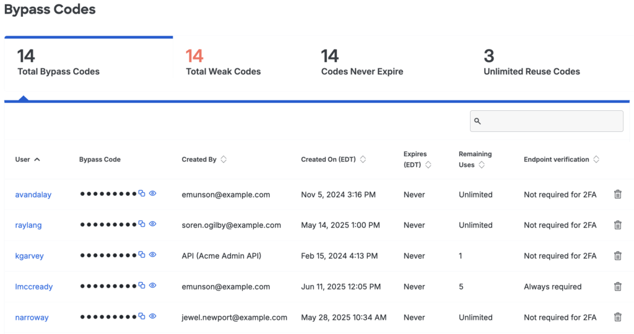Copy raylang's bypass code to clipboard
Image resolution: width=634 pixels, height=334 pixels.
tap(142, 224)
